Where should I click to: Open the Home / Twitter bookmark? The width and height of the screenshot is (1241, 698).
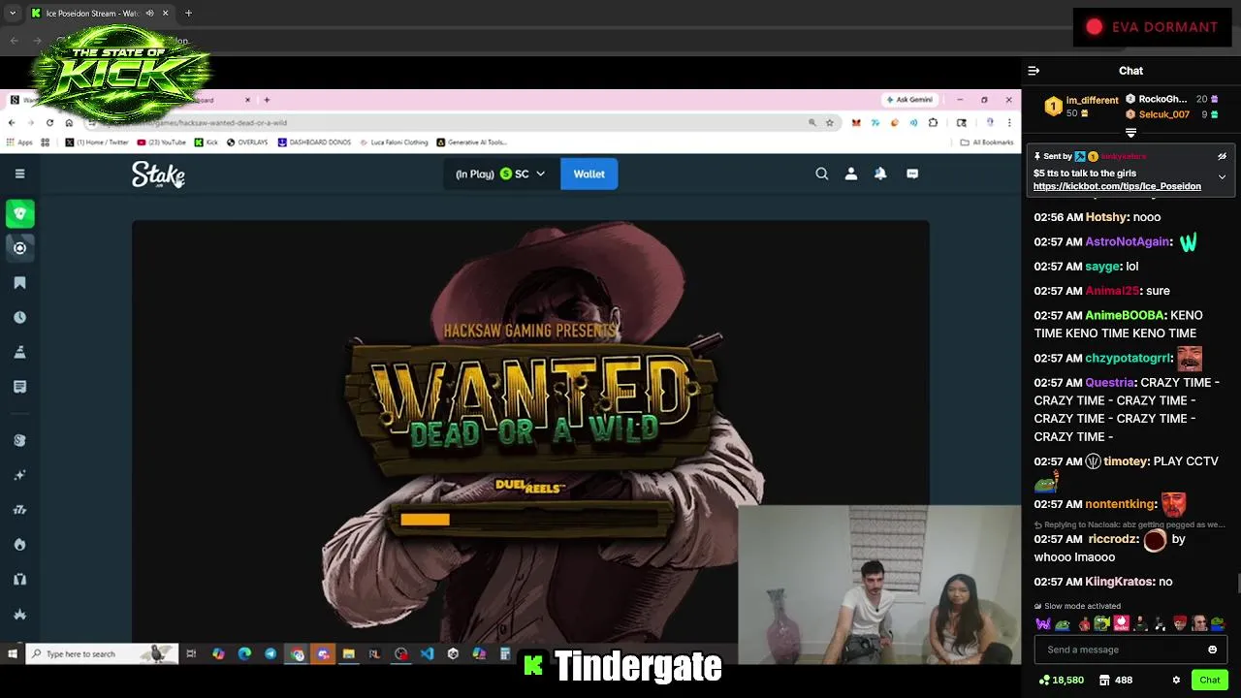click(97, 143)
